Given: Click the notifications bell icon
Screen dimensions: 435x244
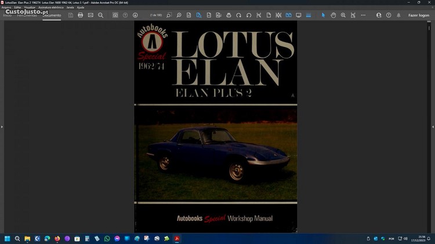Looking at the screenshot, I should (x=398, y=15).
